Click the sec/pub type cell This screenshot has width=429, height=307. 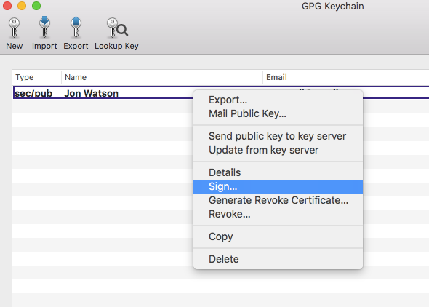(33, 93)
